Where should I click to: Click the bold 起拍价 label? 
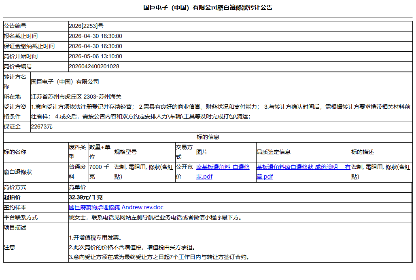[12, 197]
